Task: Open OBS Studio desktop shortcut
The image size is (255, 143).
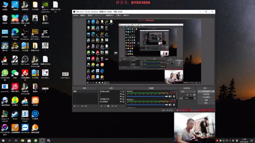Action: coord(25,60)
